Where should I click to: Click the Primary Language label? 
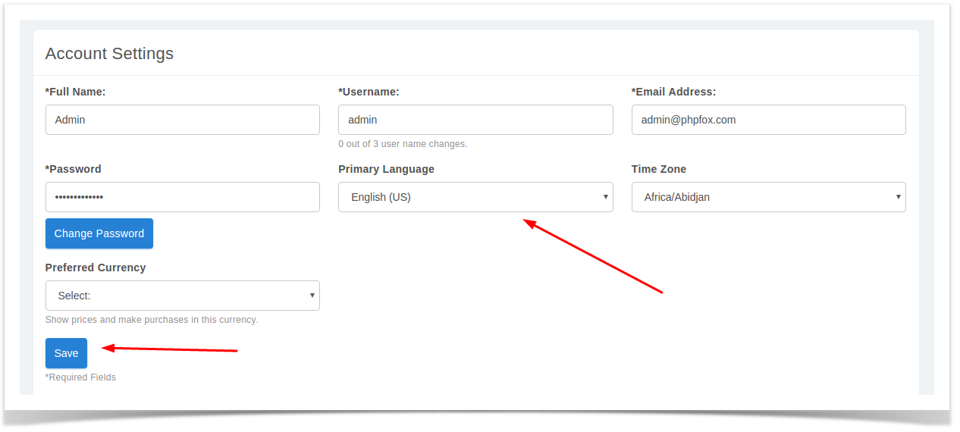(386, 169)
